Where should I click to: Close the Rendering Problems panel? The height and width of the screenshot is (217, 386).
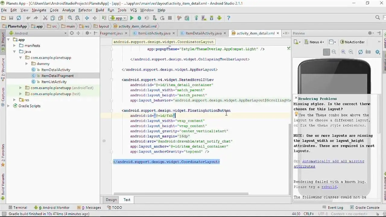(x=296, y=98)
